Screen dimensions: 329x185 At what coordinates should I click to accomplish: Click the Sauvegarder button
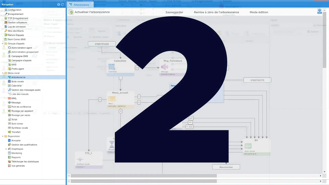pos(174,12)
